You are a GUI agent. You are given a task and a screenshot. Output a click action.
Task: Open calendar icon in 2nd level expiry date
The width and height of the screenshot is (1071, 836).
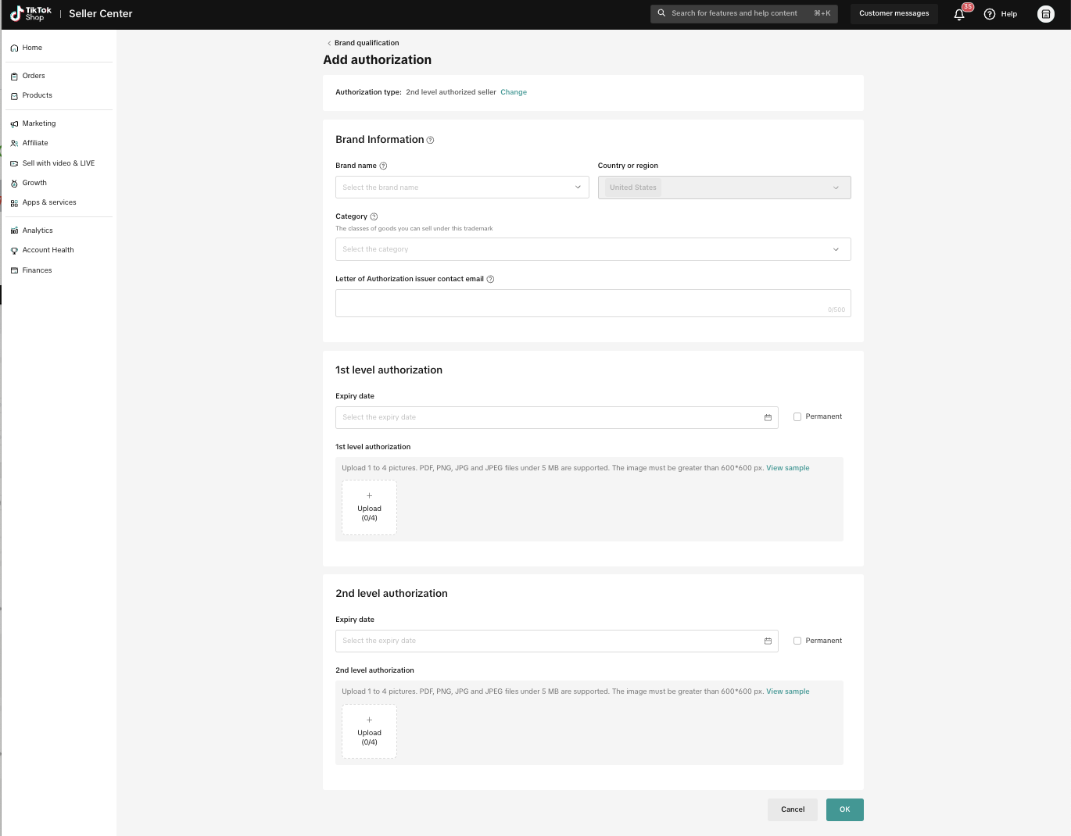tap(768, 641)
